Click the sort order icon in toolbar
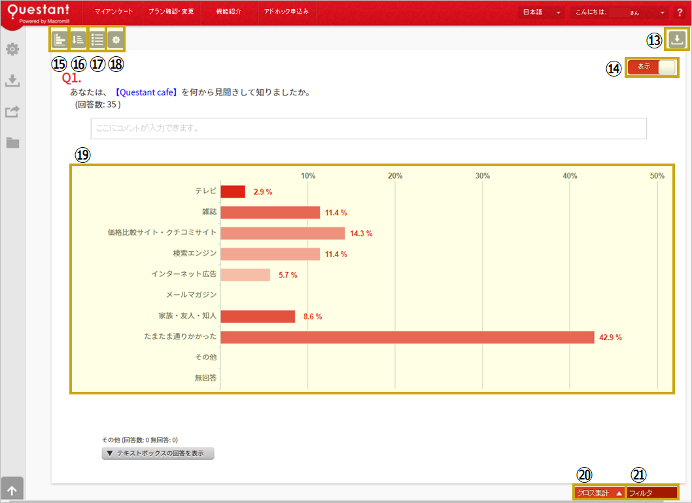The image size is (692, 503). (x=78, y=41)
